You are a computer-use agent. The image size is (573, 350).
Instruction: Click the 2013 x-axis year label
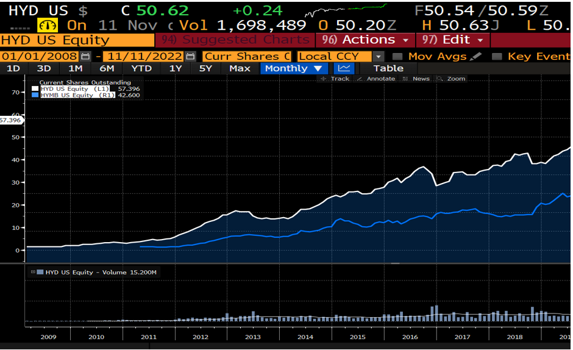[x=253, y=337]
